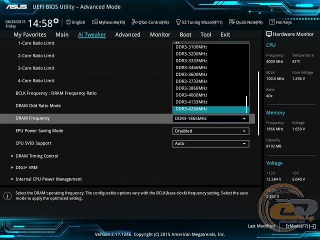The image size is (320, 240).
Task: Launch EZ Tuning Wizard bulb icon
Action: tap(178, 22)
